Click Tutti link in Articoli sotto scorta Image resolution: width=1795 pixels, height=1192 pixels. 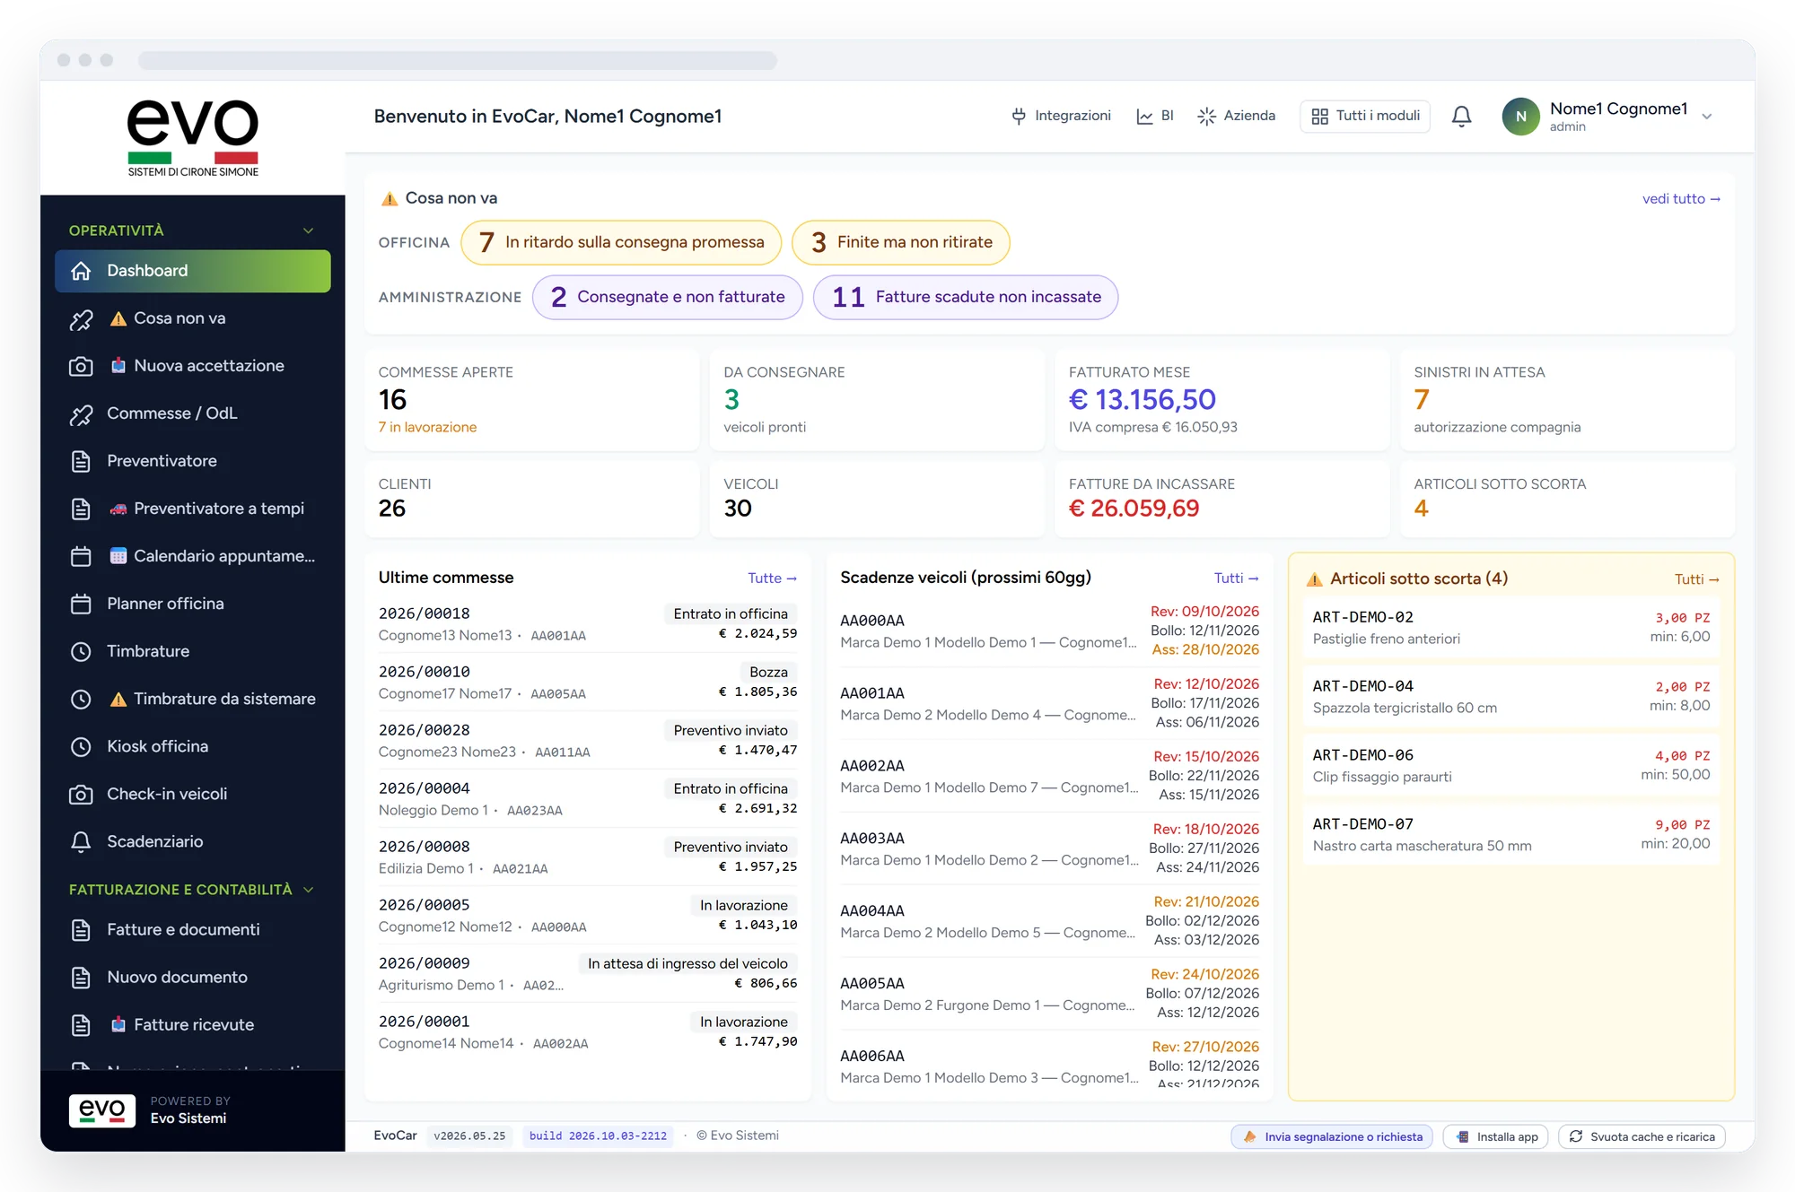(x=1696, y=579)
